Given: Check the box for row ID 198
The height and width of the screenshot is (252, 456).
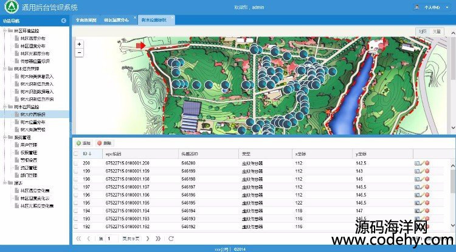Looking at the screenshot, I should pyautogui.click(x=76, y=179).
